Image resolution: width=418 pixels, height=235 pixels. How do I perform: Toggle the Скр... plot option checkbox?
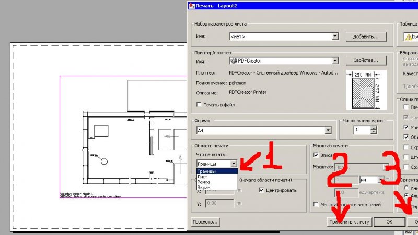pyautogui.click(x=406, y=147)
